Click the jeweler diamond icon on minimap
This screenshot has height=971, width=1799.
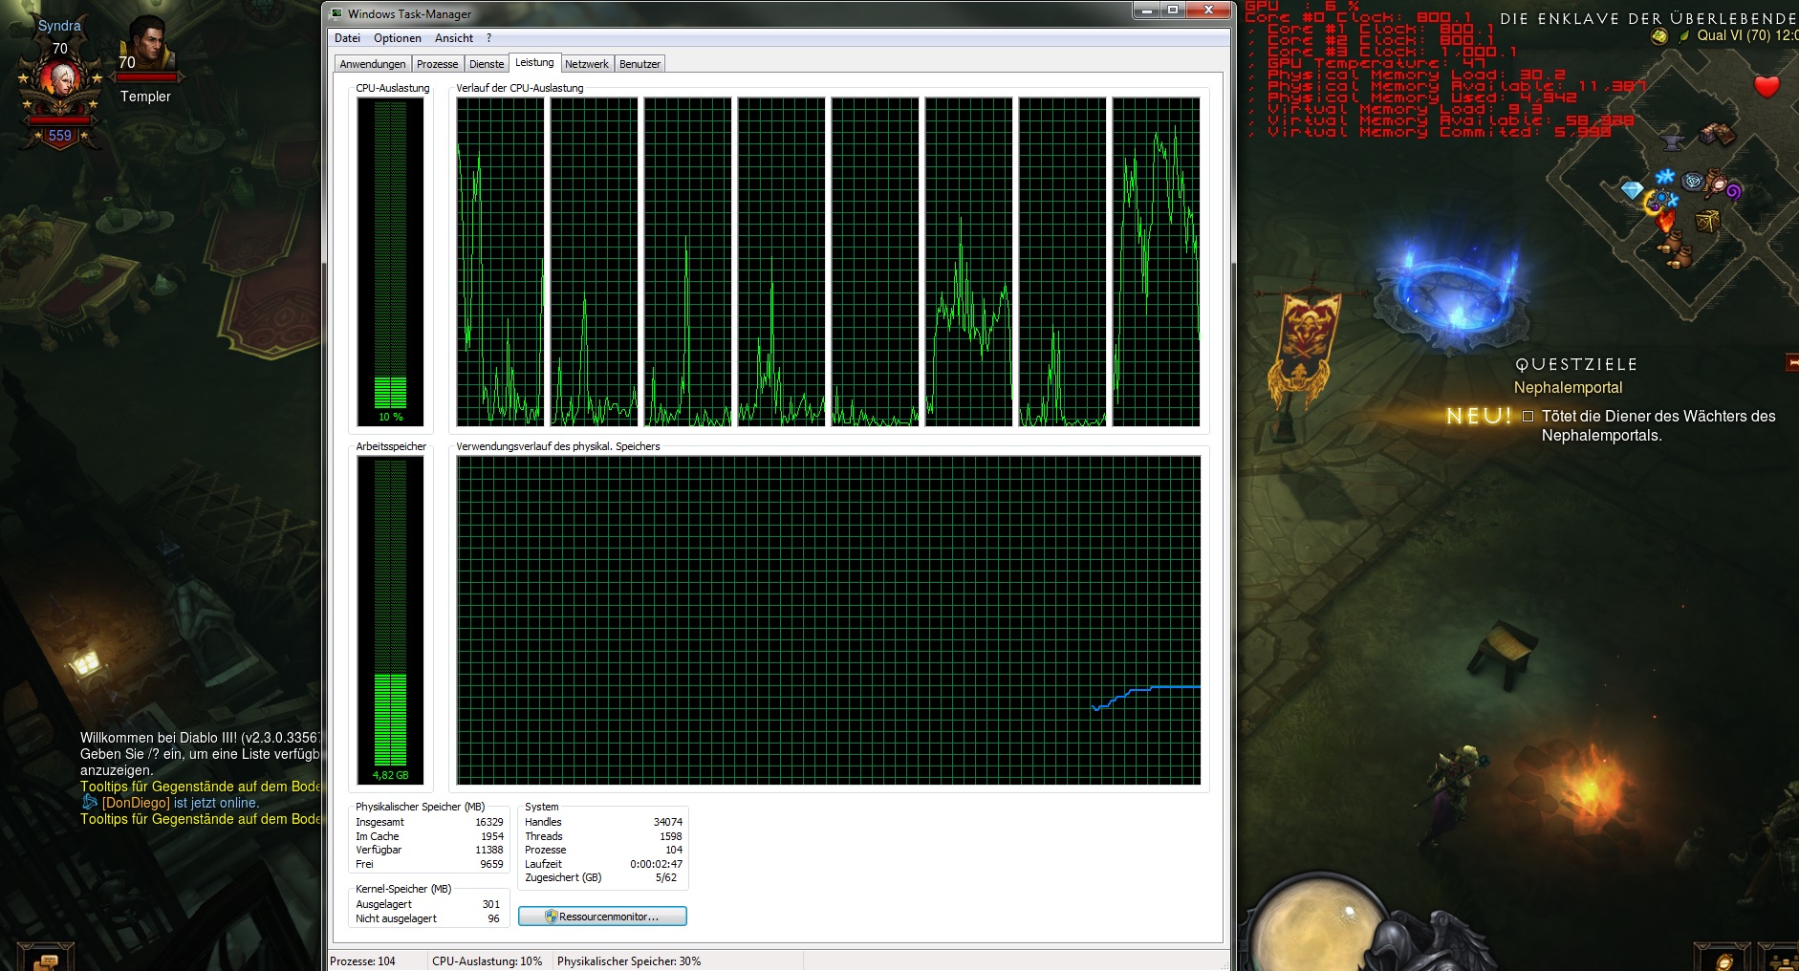click(1633, 190)
